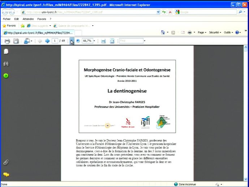Open the Page menu dropdown
Viewport: 249px width, 187px height.
coord(202,33)
